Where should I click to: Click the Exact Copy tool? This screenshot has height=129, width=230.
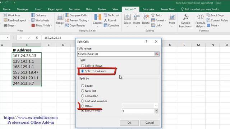tap(215, 15)
